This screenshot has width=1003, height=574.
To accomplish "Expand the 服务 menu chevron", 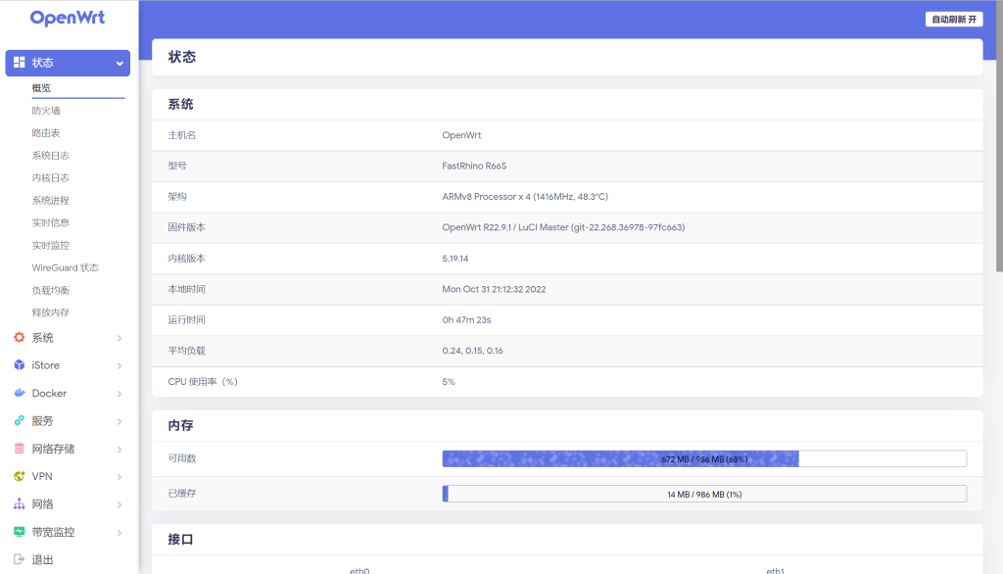I will 119,421.
